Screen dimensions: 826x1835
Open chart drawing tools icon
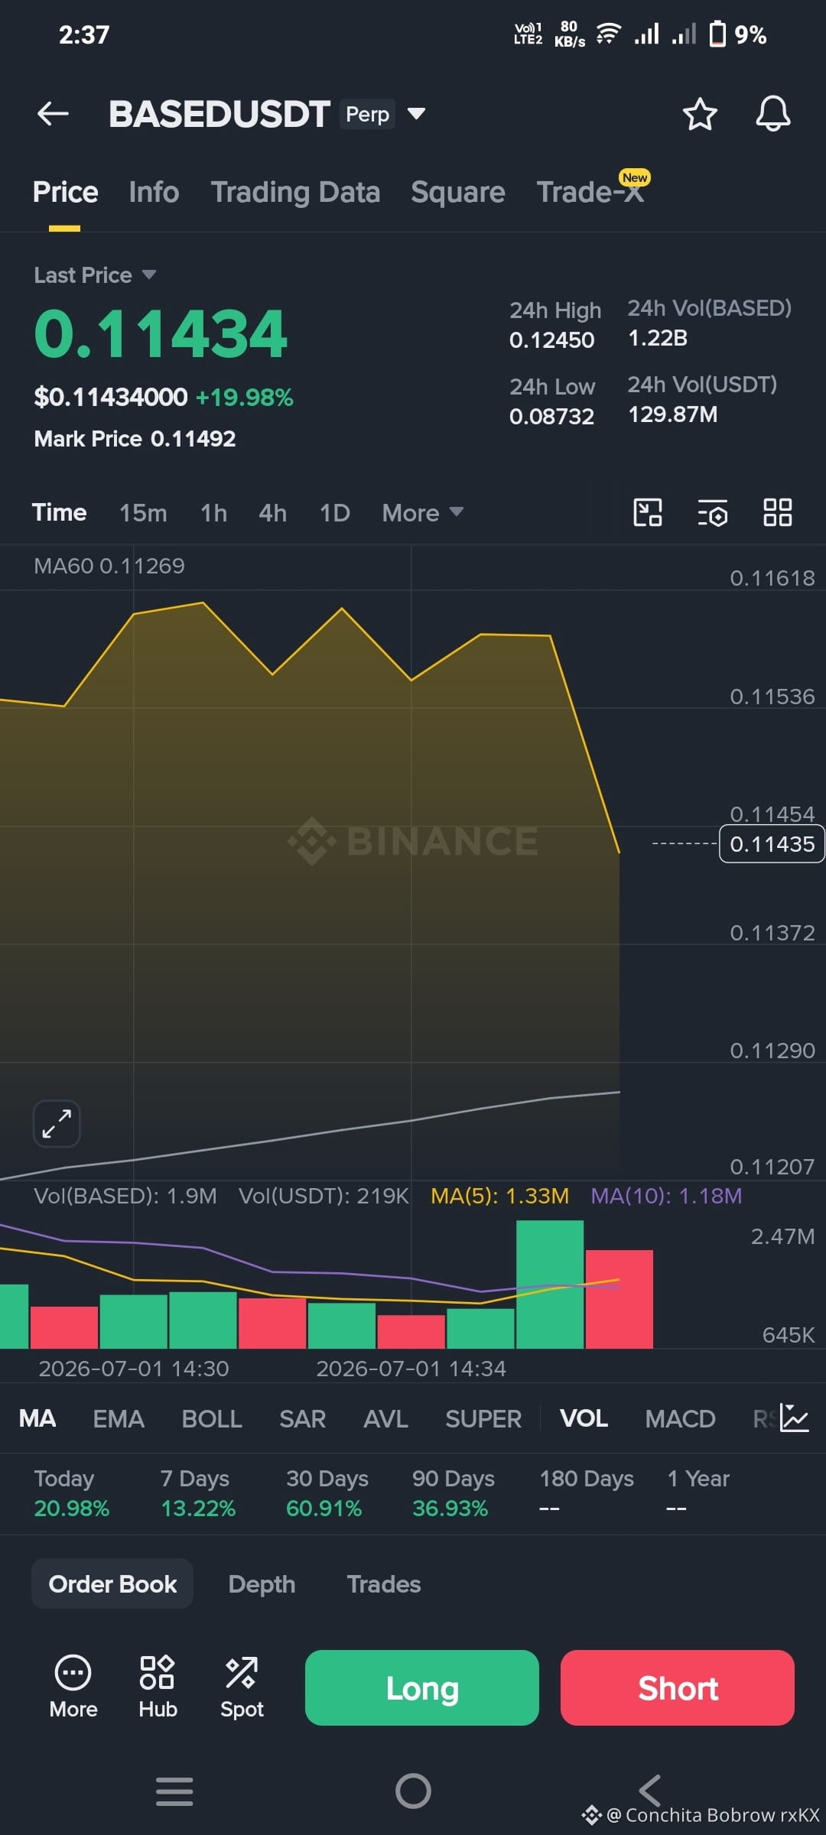click(x=648, y=512)
